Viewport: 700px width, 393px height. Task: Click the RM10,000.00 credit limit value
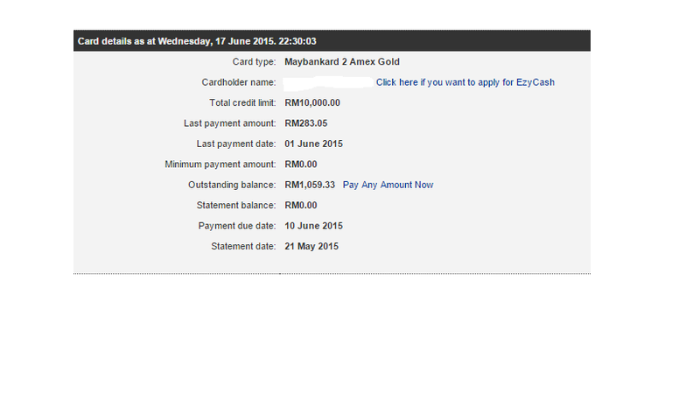click(312, 103)
